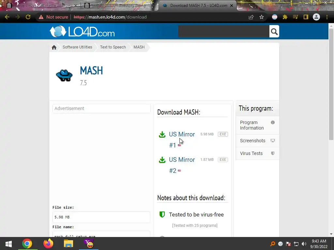
Task: Click the green shield virus-free icon
Action: (x=162, y=214)
